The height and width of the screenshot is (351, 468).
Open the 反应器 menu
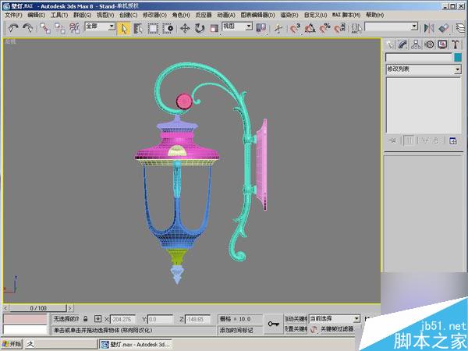[204, 15]
